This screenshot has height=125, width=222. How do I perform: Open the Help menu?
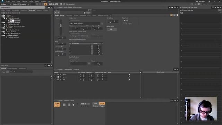click(49, 1)
